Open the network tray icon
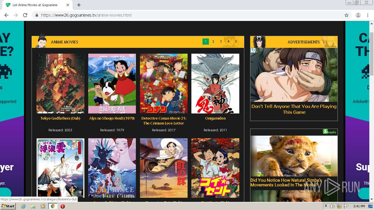 [339, 206]
